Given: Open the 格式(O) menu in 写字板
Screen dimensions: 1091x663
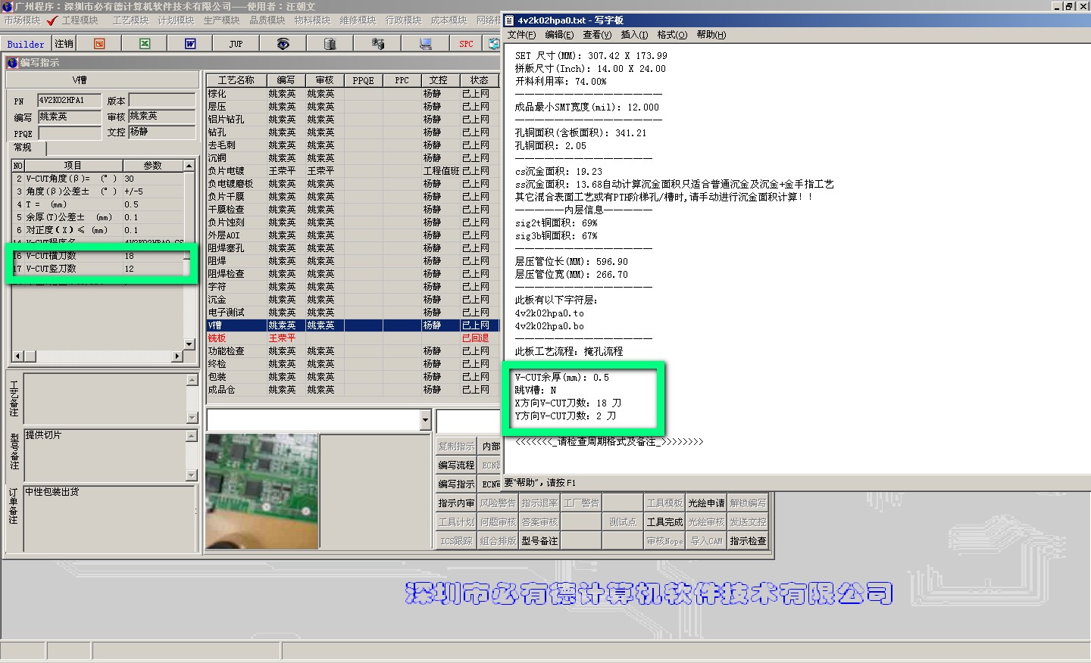Looking at the screenshot, I should (x=672, y=35).
